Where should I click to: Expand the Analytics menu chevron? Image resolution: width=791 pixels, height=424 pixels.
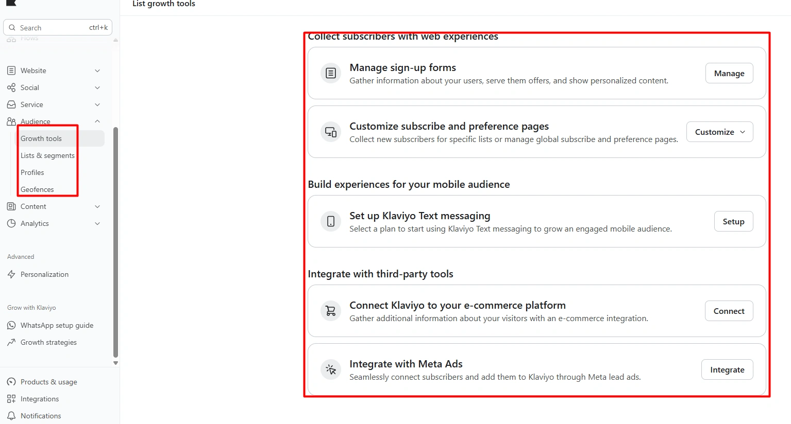click(97, 223)
